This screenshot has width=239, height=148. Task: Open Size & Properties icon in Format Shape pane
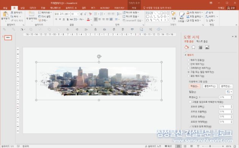click(200, 47)
